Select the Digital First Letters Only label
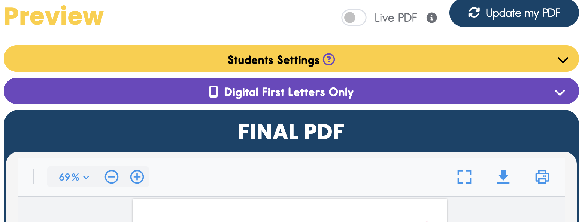Screen dimensions: 585x222 [288, 92]
